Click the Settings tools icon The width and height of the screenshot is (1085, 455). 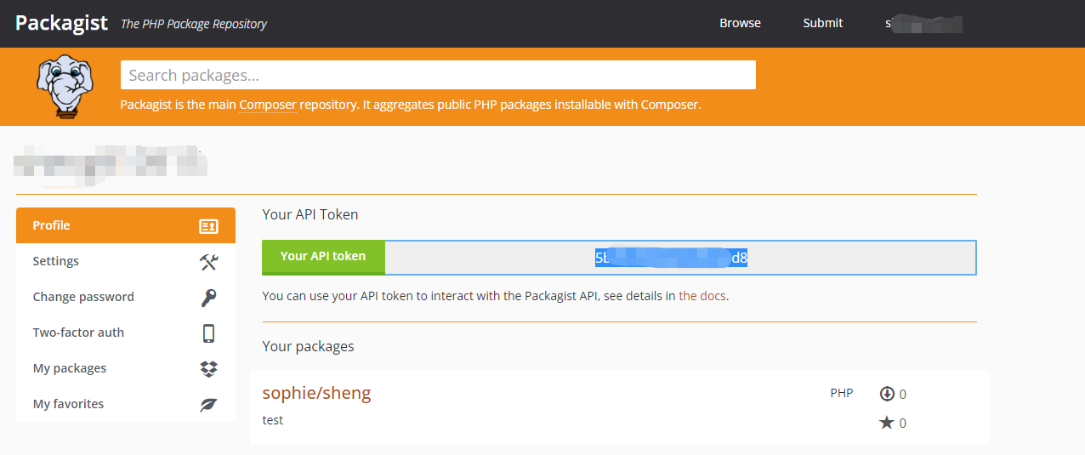[208, 262]
